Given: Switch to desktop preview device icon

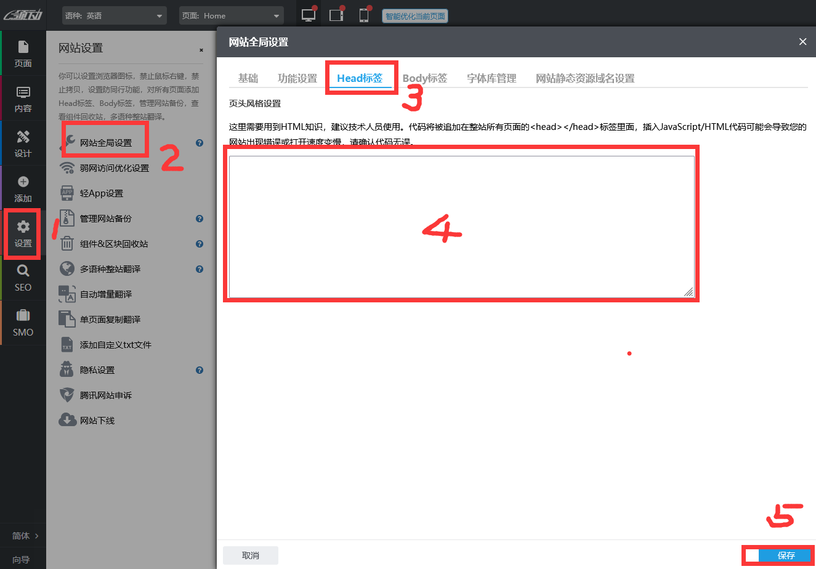Looking at the screenshot, I should click(x=308, y=15).
